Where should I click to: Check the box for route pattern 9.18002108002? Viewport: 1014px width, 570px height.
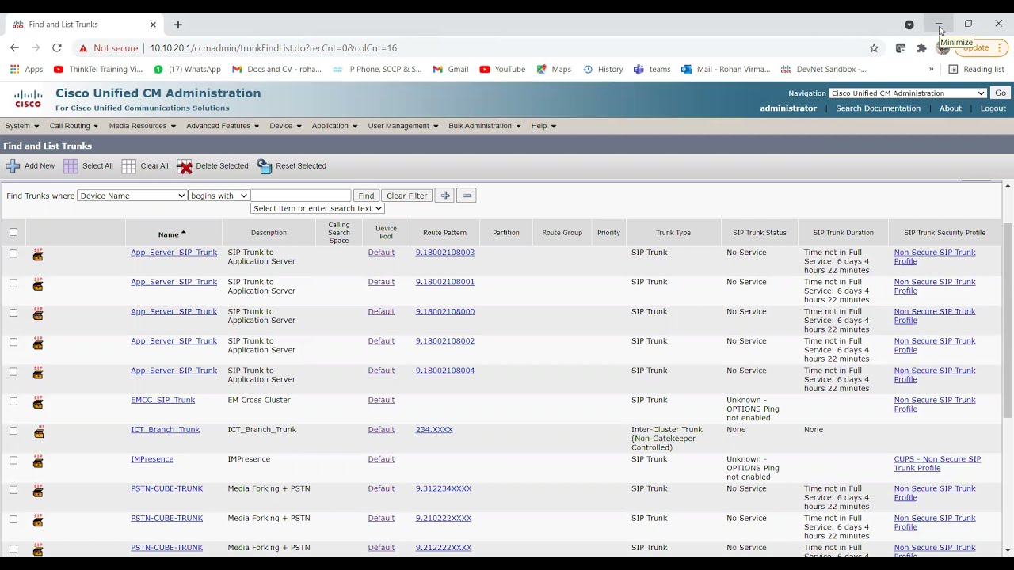tap(13, 342)
